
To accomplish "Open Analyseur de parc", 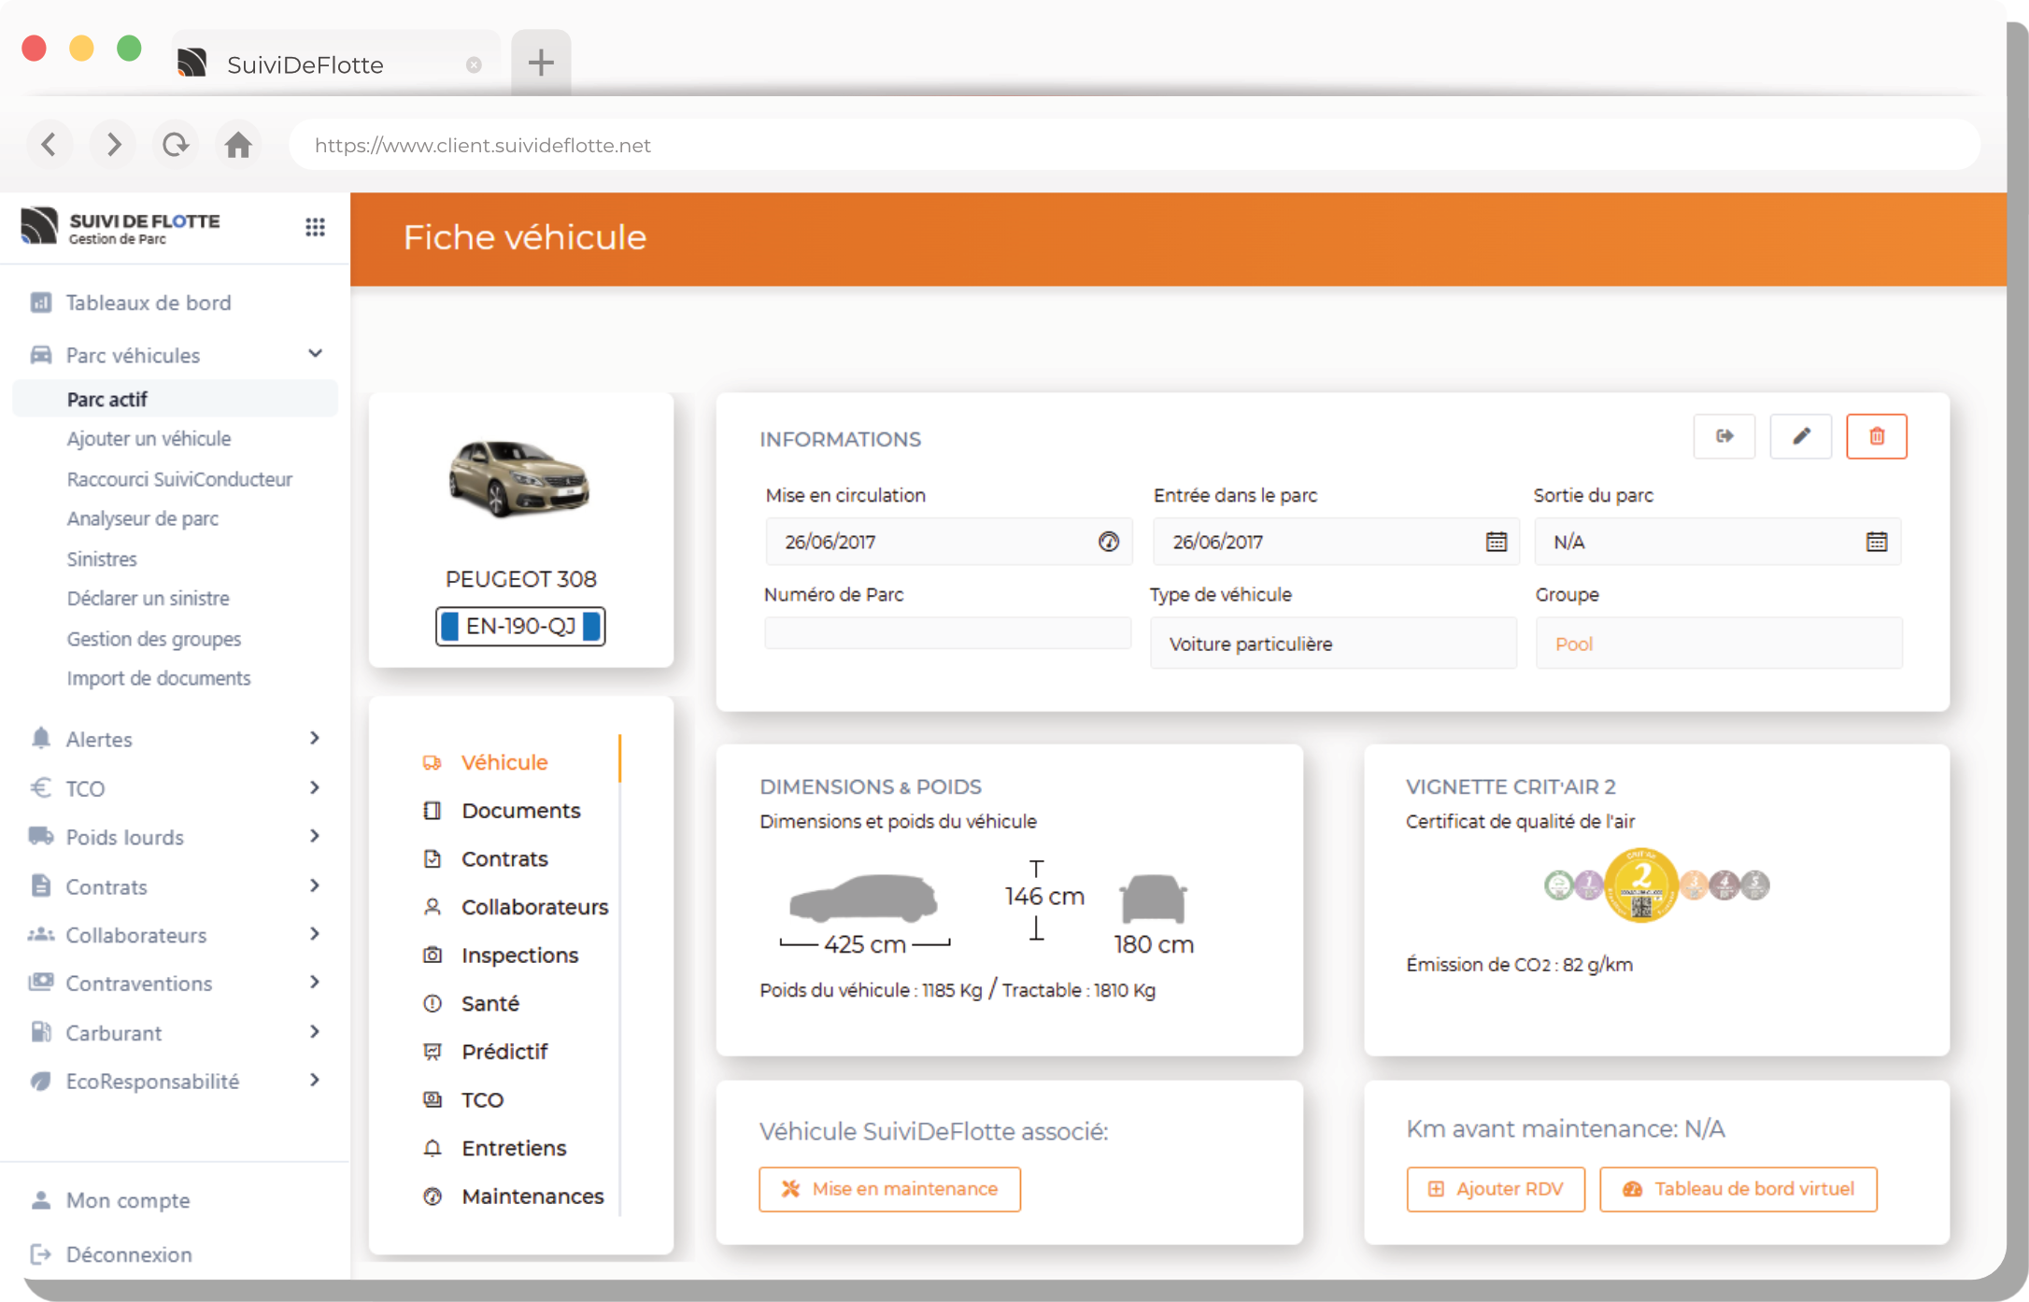I will pyautogui.click(x=142, y=518).
